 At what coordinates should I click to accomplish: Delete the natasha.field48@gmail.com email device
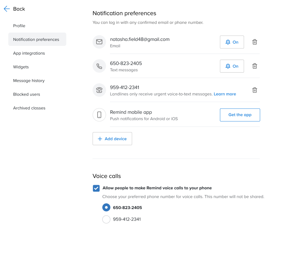[x=255, y=42]
